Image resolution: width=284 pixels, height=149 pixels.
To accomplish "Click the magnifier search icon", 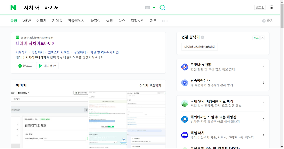I will (x=162, y=8).
